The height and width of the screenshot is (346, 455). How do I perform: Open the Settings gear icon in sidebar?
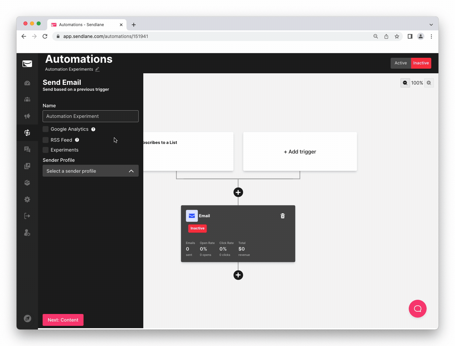point(27,199)
